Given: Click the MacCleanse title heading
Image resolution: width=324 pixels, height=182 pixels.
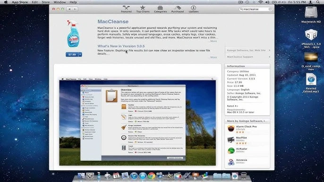Looking at the screenshot, I should pyautogui.click(x=113, y=22).
